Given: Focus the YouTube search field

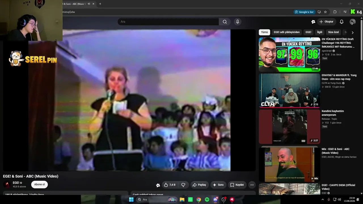Looking at the screenshot, I should pyautogui.click(x=168, y=22).
